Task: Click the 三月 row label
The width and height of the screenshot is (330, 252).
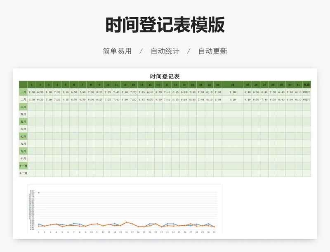Action: click(23, 107)
